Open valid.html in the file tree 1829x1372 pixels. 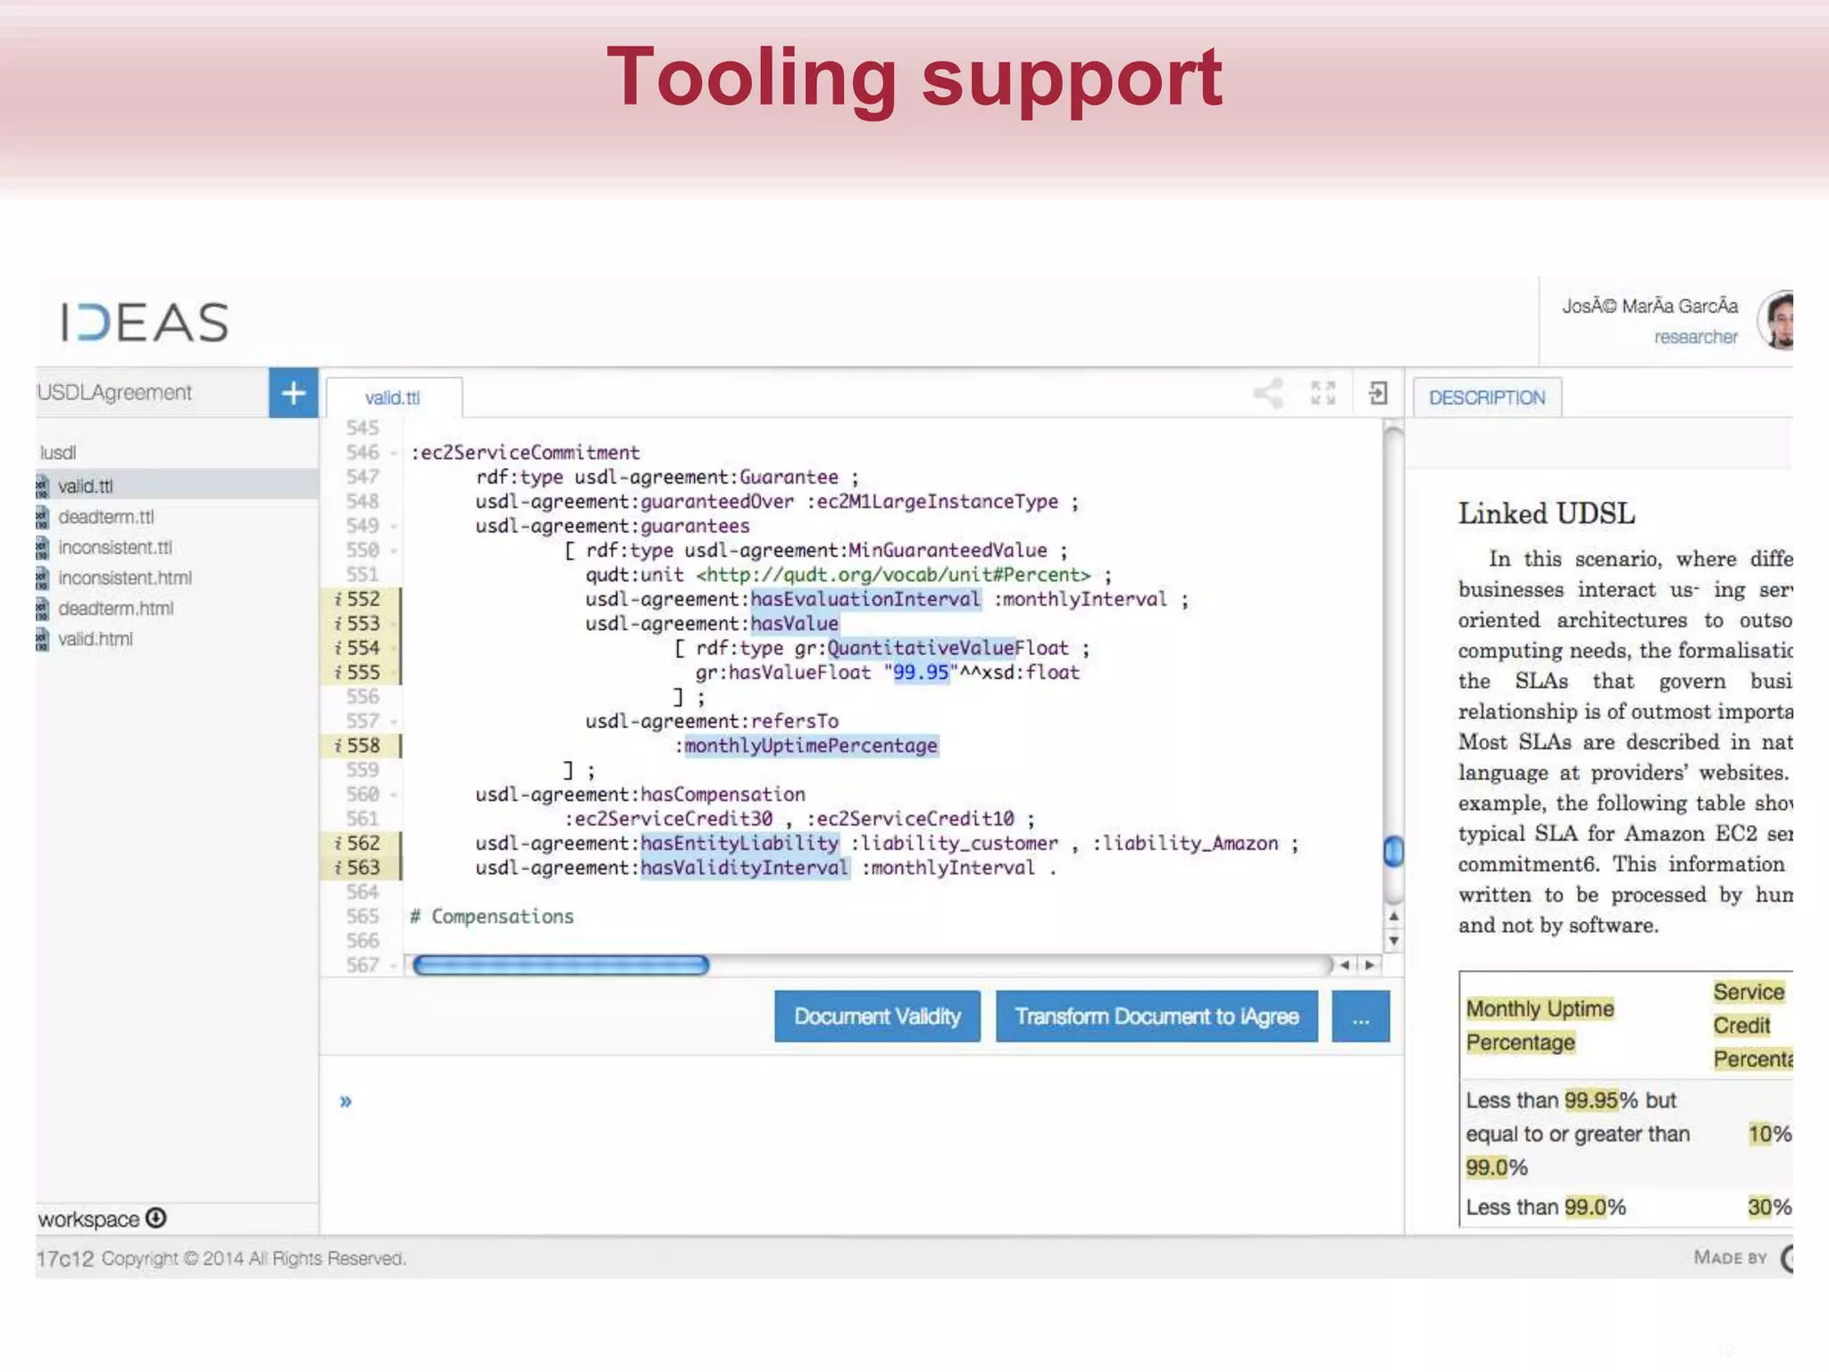click(x=96, y=639)
